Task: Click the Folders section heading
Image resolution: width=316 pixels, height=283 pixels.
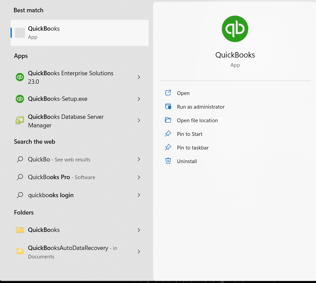Action: (x=24, y=213)
